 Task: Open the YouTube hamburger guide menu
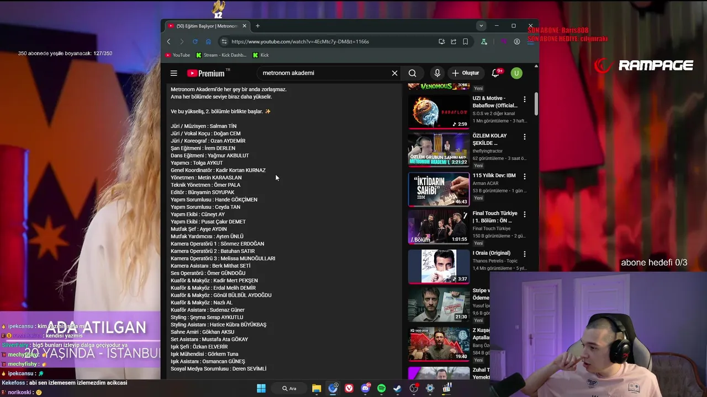(174, 73)
